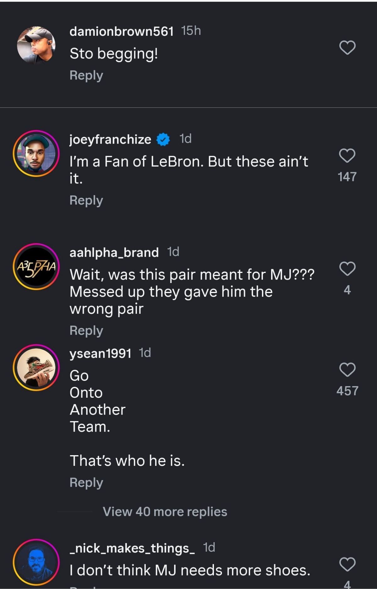
Task: View the 147 likes on joeyfranchize's comment
Action: coord(347,177)
